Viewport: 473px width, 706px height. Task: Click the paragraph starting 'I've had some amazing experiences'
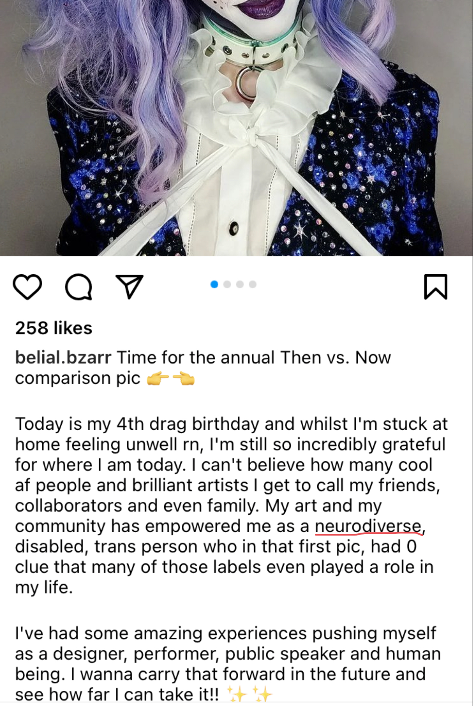tap(228, 664)
